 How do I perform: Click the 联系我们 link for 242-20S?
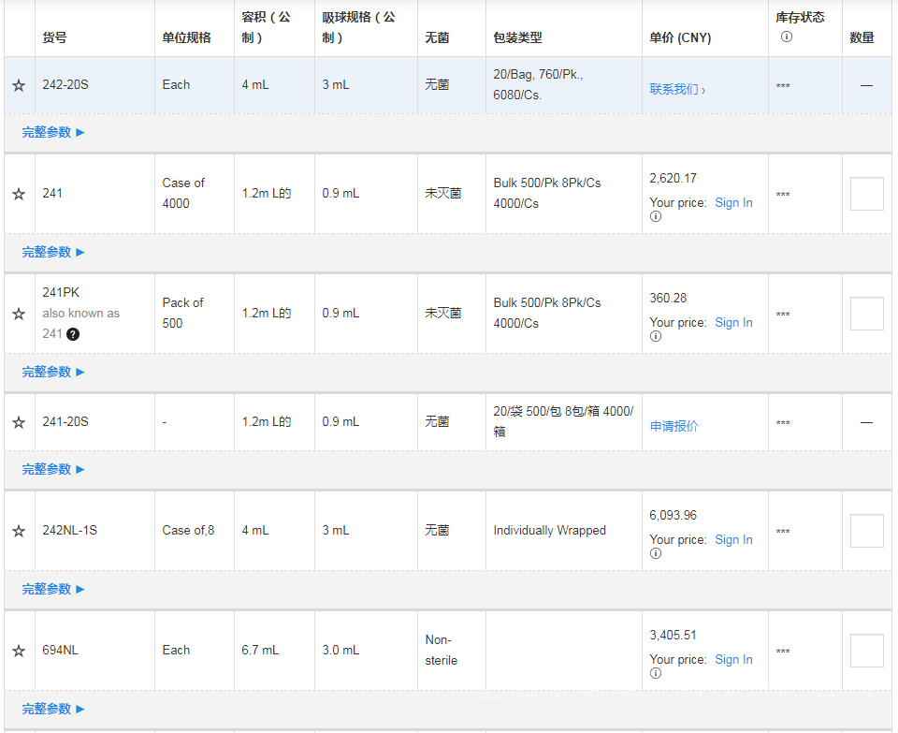click(x=677, y=90)
